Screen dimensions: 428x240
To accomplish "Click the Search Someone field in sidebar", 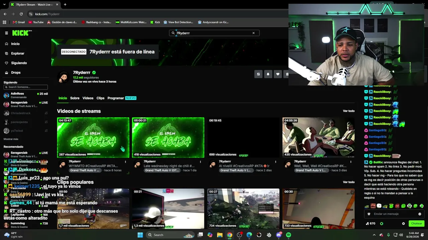I will tap(26, 87).
